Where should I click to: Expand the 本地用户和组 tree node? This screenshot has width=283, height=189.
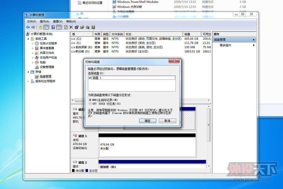point(33,58)
